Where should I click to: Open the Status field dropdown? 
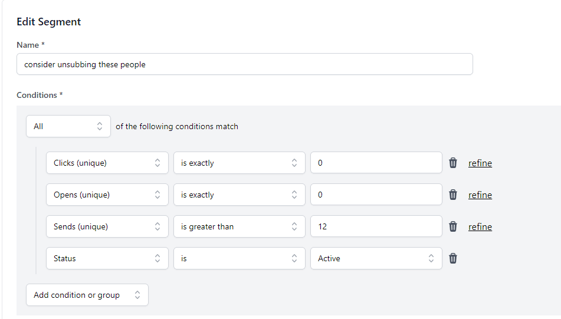(x=107, y=259)
